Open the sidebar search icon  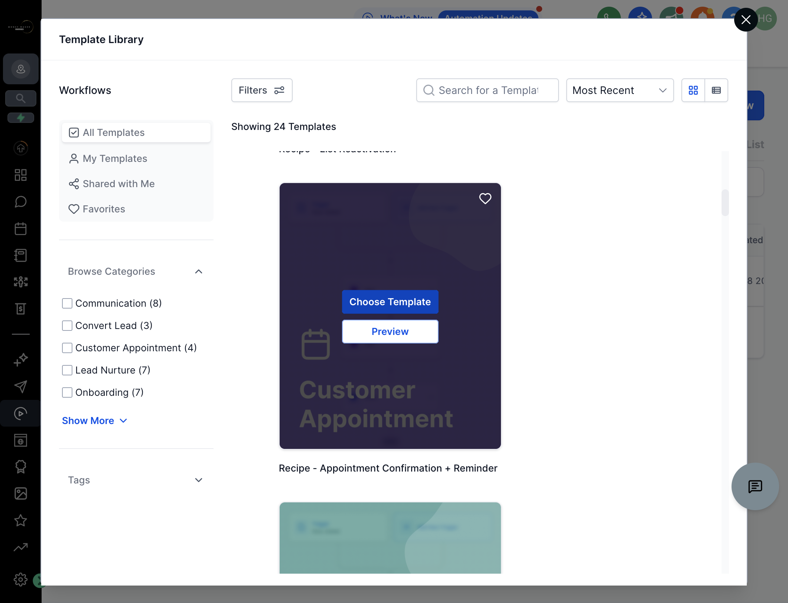[x=21, y=98]
